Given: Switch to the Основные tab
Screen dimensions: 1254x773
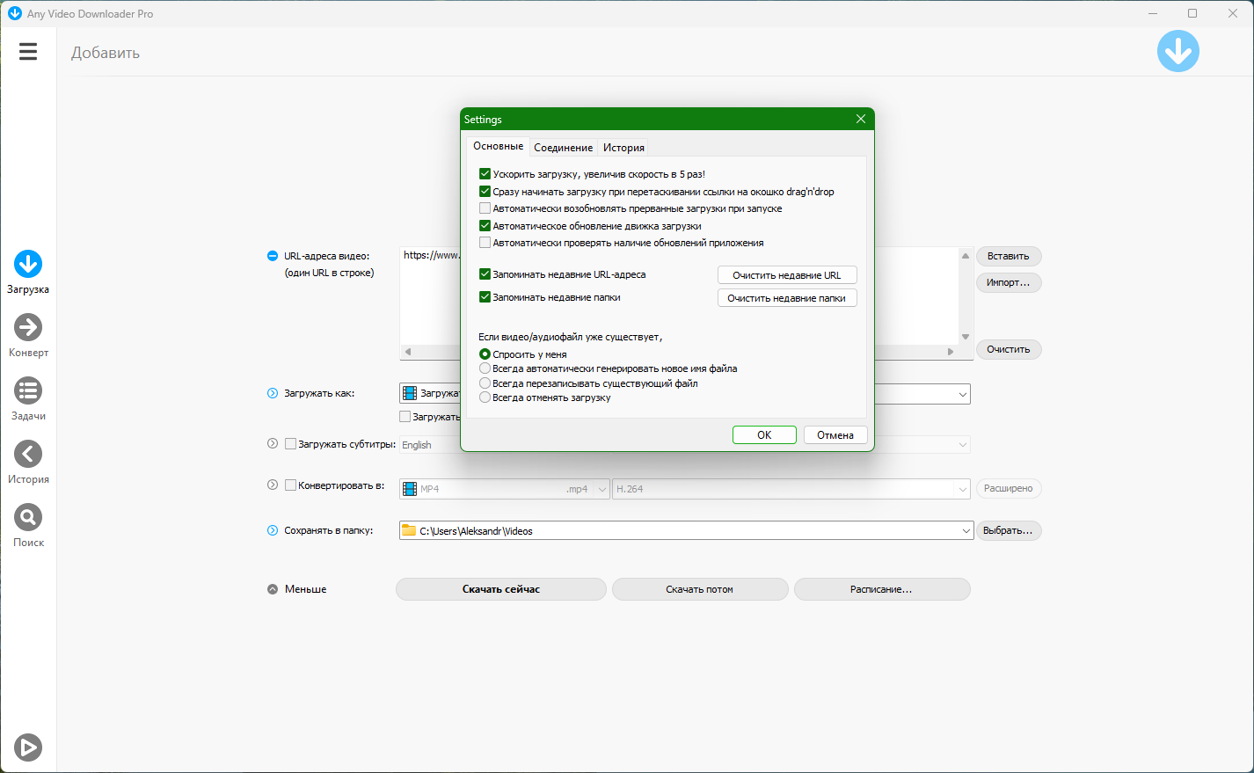Looking at the screenshot, I should [x=498, y=146].
